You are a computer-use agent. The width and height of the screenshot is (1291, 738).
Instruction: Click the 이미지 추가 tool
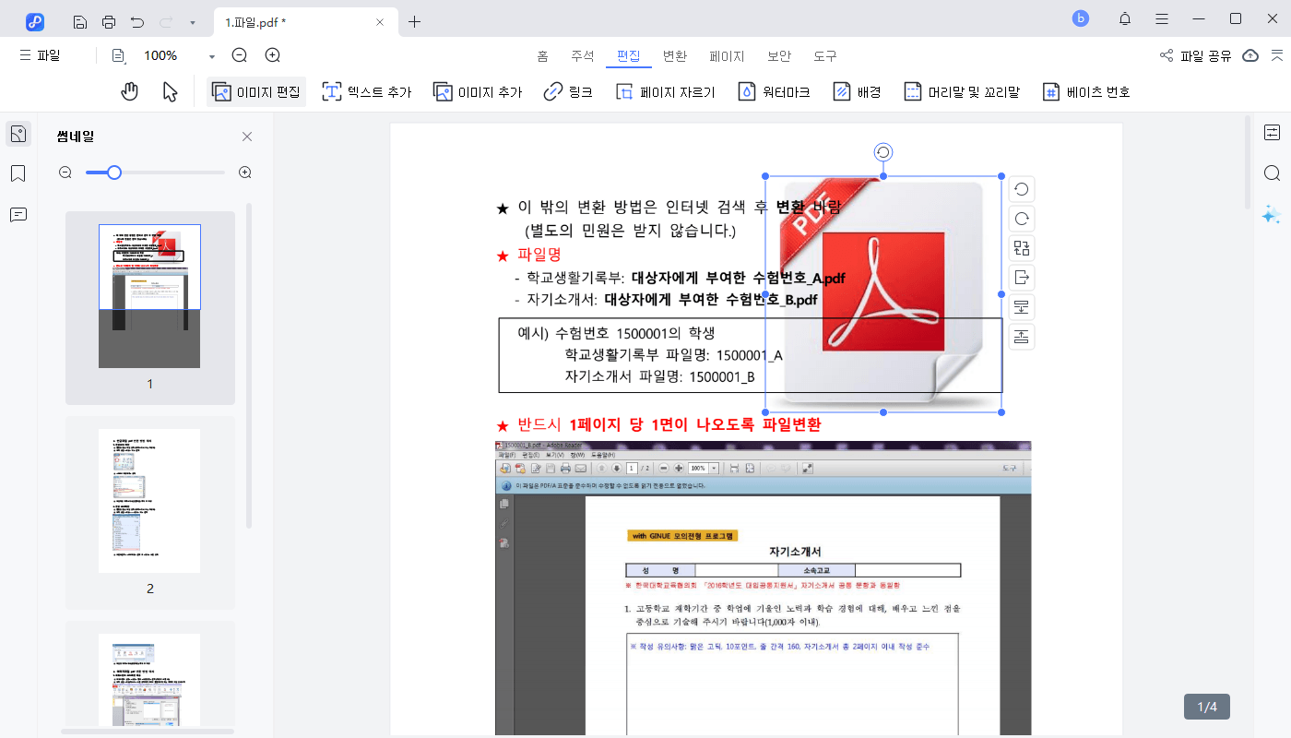point(478,91)
